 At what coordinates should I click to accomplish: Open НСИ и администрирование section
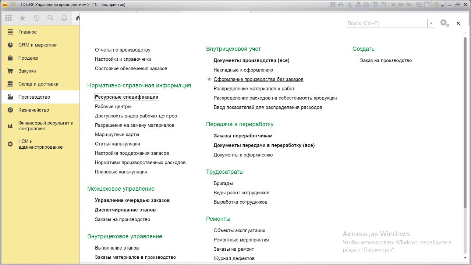click(x=40, y=144)
